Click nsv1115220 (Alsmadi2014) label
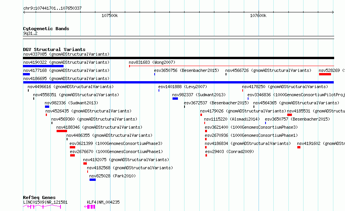Image resolution: width=345 pixels, height=211 pixels. 232,119
